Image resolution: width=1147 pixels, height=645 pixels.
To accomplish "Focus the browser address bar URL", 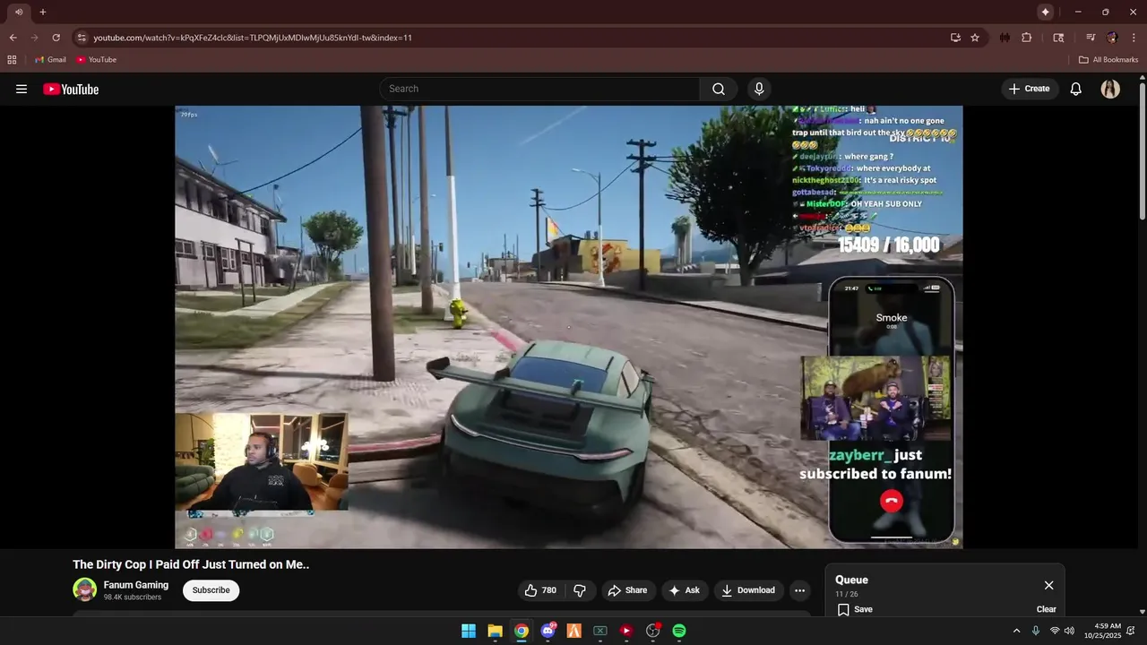I will click(253, 38).
